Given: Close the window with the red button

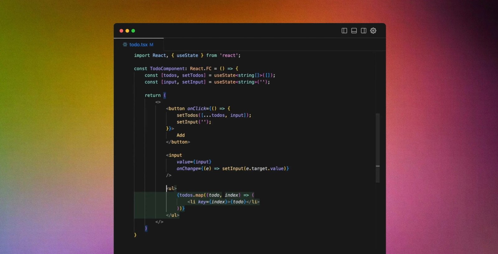Looking at the screenshot, I should [121, 31].
